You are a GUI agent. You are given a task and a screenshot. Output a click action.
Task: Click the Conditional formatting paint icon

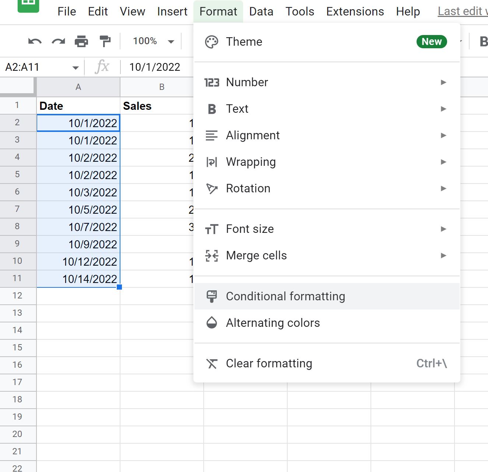pos(212,296)
